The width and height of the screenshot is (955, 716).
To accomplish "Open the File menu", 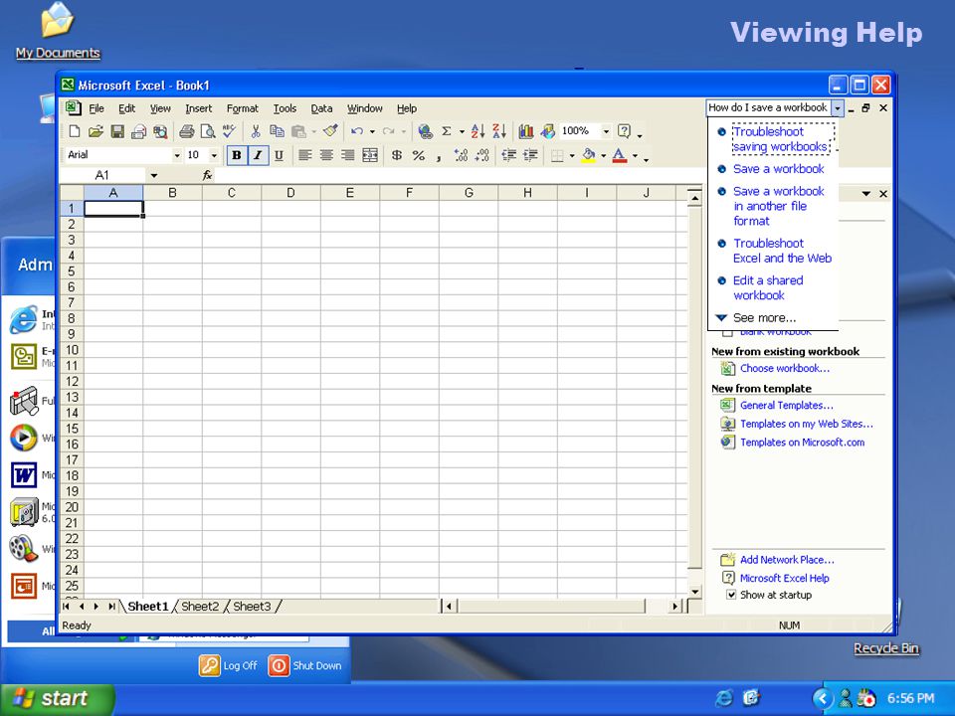I will (96, 108).
